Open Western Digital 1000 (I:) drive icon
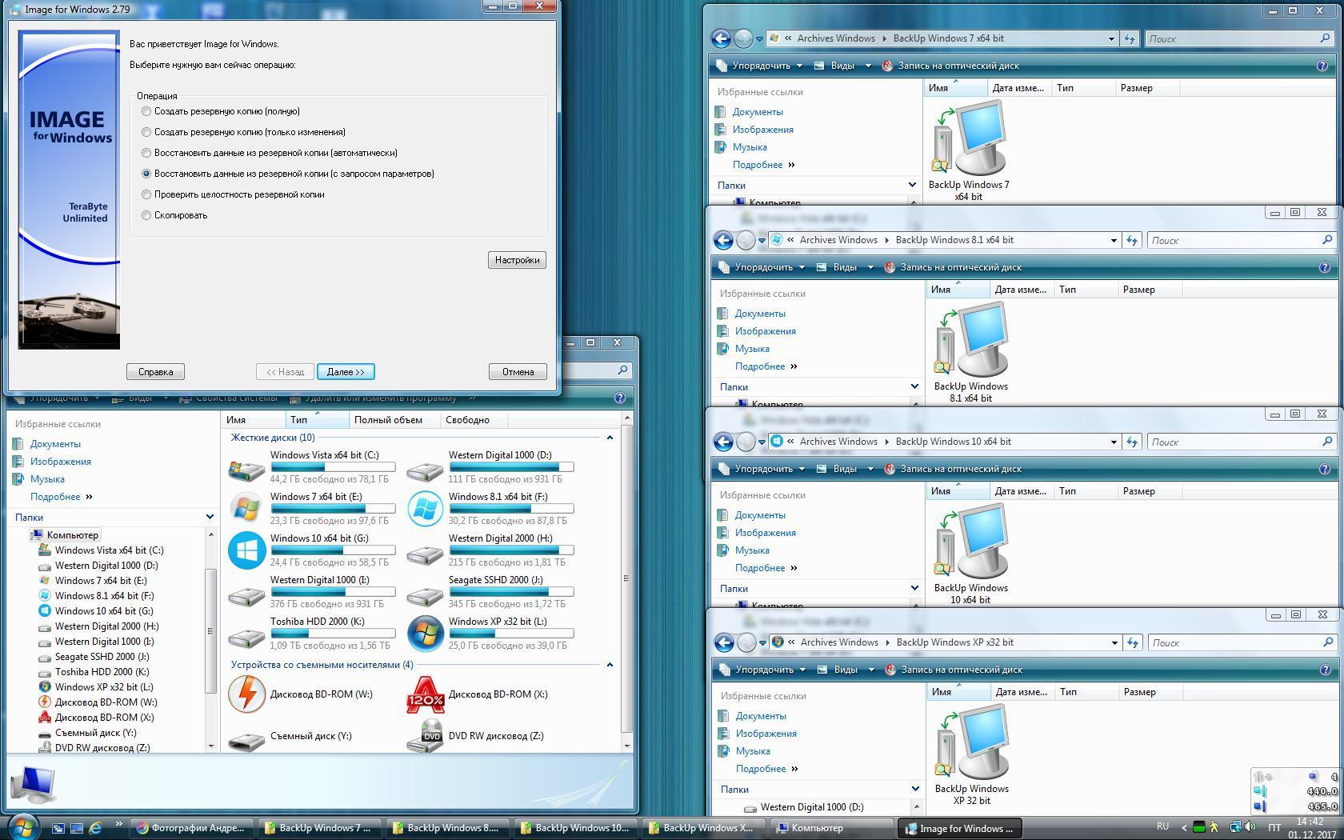 [x=246, y=595]
